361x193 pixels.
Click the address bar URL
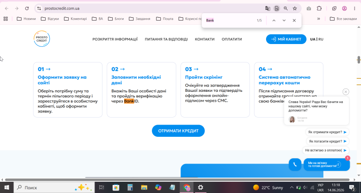tap(62, 8)
